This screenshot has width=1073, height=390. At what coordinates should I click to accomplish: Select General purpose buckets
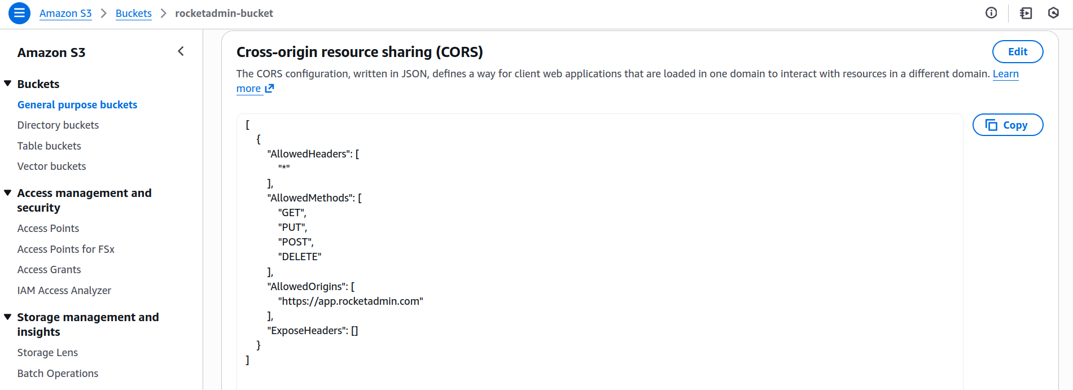coord(77,105)
